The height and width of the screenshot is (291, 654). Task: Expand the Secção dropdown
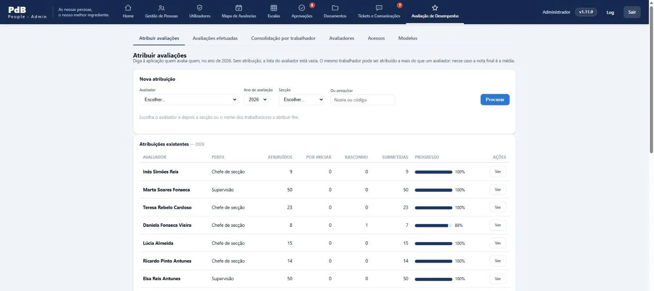click(x=302, y=100)
